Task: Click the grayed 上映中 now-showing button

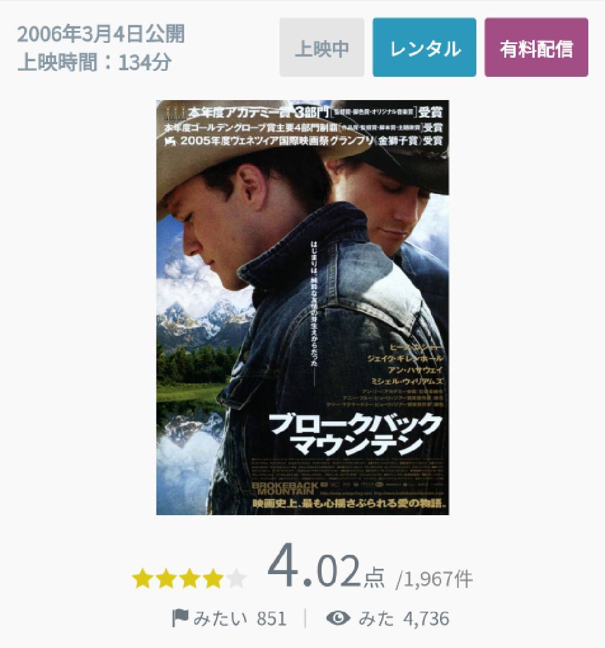Action: point(322,47)
